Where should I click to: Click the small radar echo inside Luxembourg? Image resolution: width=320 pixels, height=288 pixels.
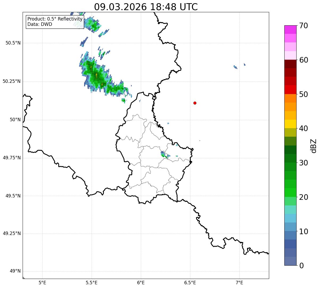pyautogui.click(x=165, y=155)
